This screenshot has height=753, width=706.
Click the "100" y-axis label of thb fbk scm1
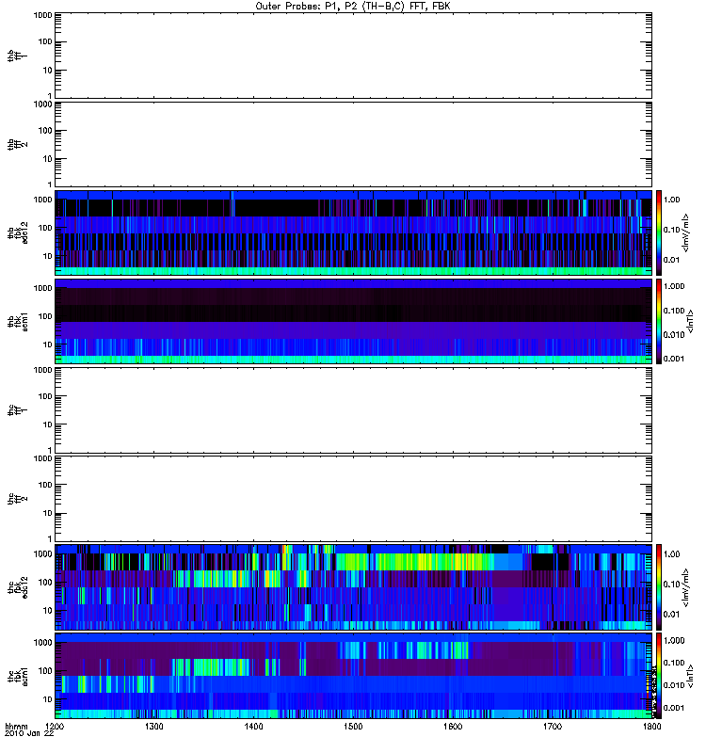(x=45, y=316)
